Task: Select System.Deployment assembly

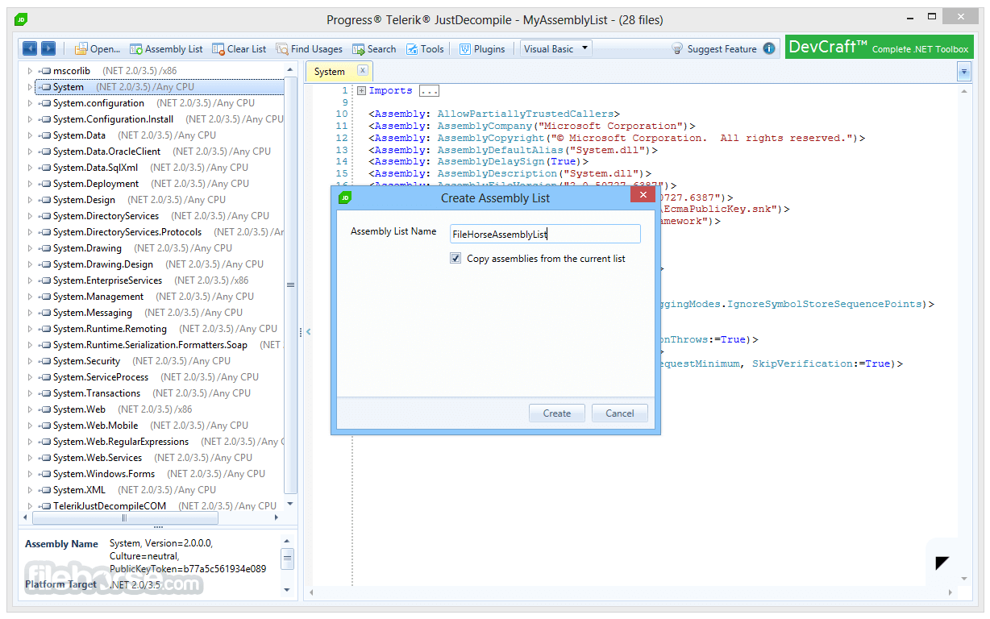Action: point(96,184)
